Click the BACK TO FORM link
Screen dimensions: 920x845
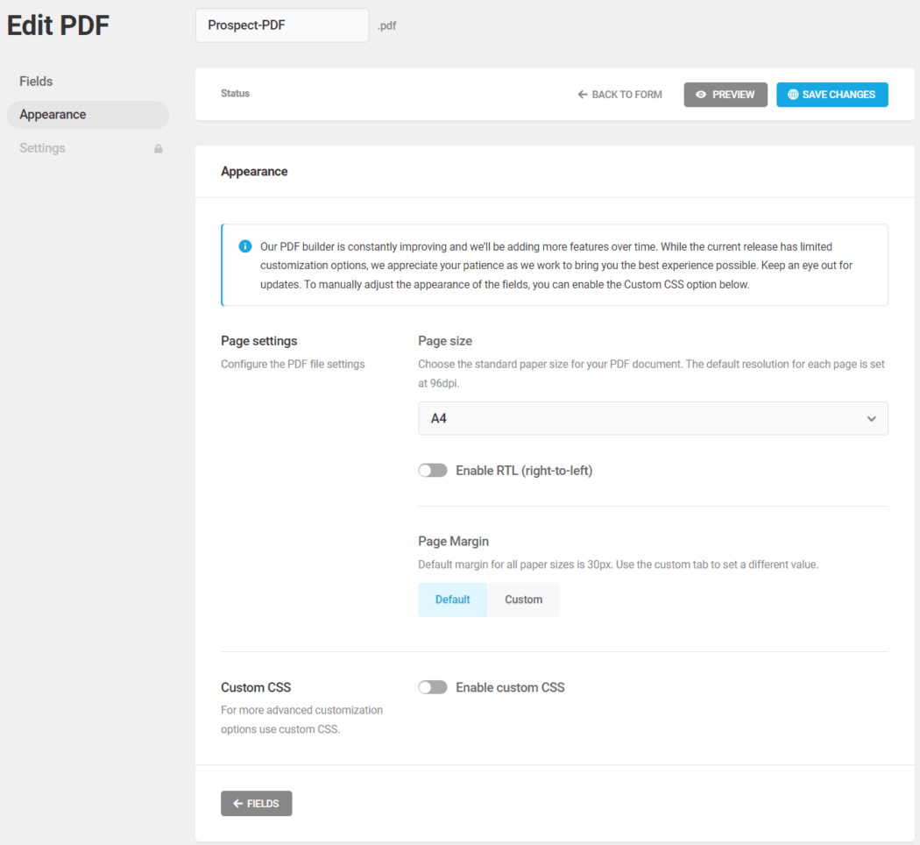point(619,94)
